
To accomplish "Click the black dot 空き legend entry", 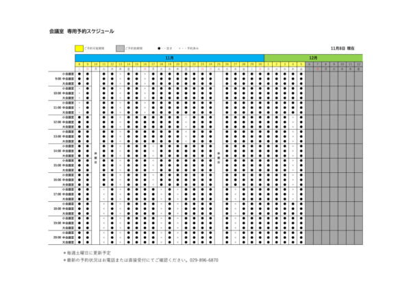I will (165, 48).
